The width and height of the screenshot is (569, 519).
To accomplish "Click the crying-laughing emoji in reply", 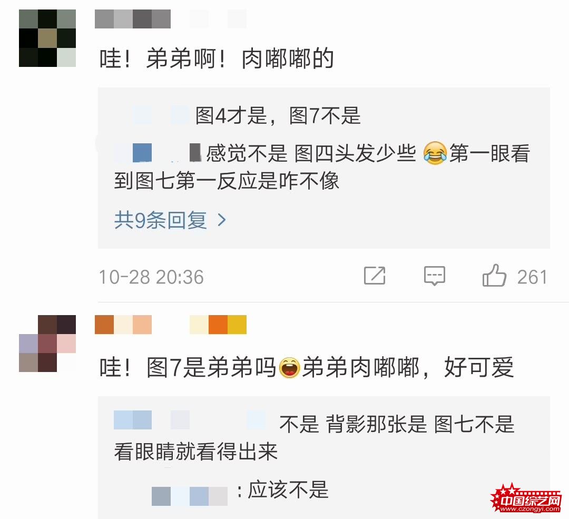I will (x=434, y=153).
